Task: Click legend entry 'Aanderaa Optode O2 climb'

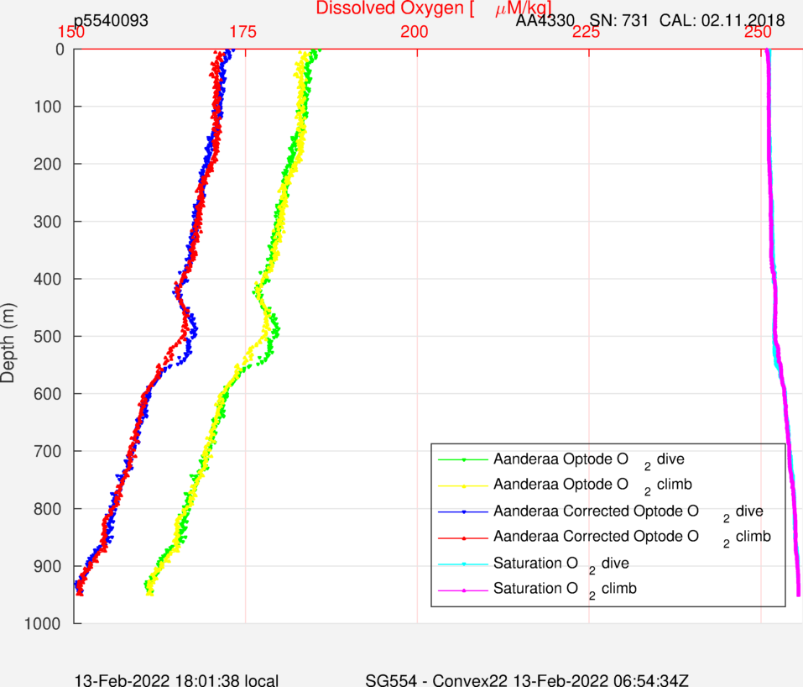Action: 592,485
